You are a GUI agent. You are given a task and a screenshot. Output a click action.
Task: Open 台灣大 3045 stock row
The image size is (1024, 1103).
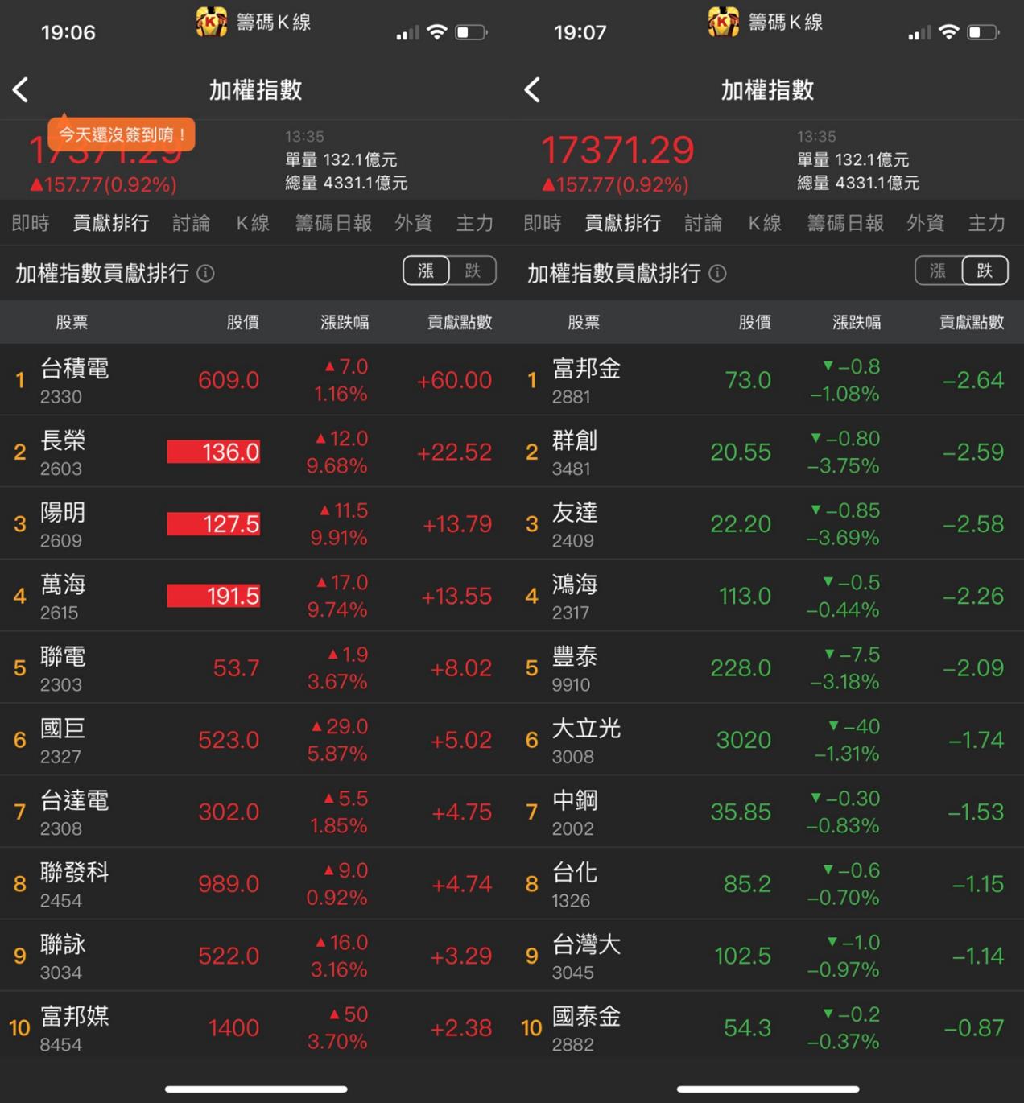tap(768, 956)
